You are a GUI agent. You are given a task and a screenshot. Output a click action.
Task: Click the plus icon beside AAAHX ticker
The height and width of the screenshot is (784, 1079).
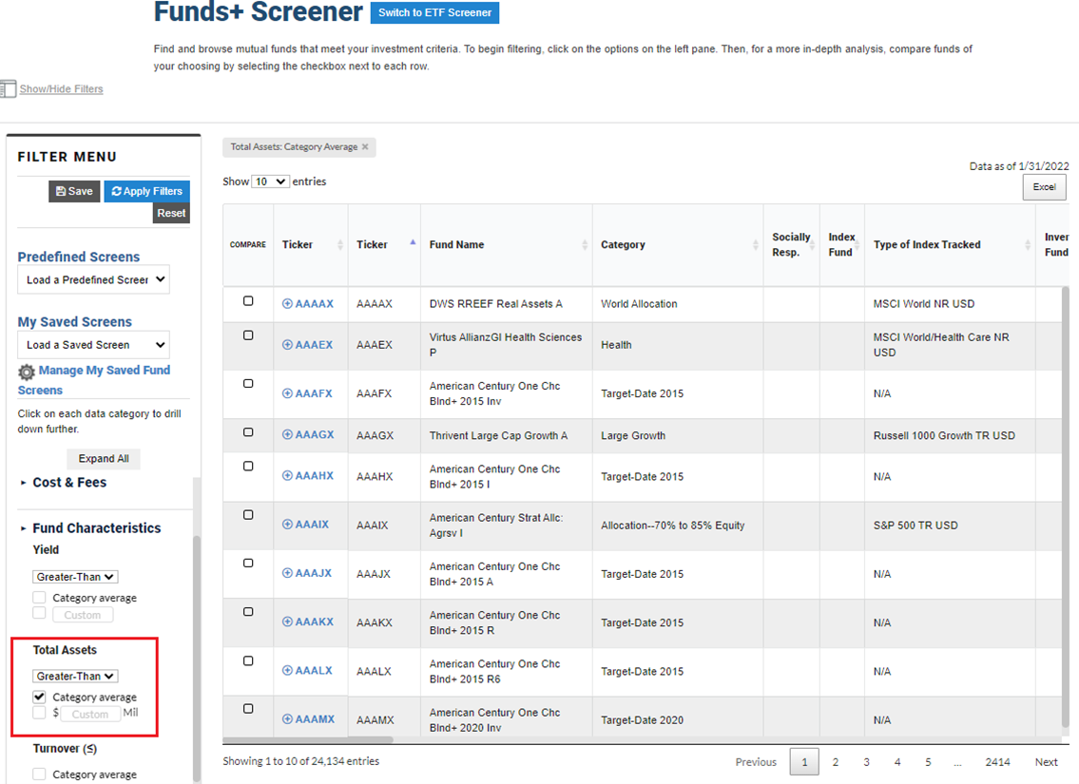[x=288, y=475]
